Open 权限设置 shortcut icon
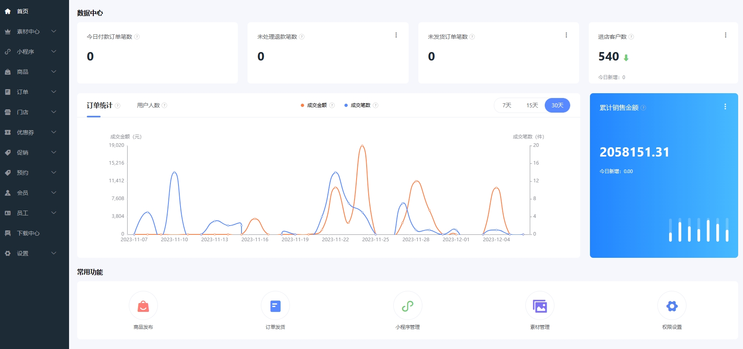 672,306
